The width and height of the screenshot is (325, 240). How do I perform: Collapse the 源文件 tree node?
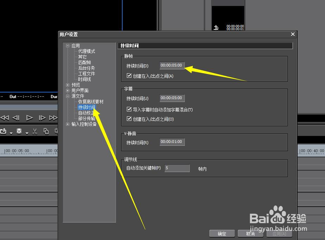coord(67,96)
